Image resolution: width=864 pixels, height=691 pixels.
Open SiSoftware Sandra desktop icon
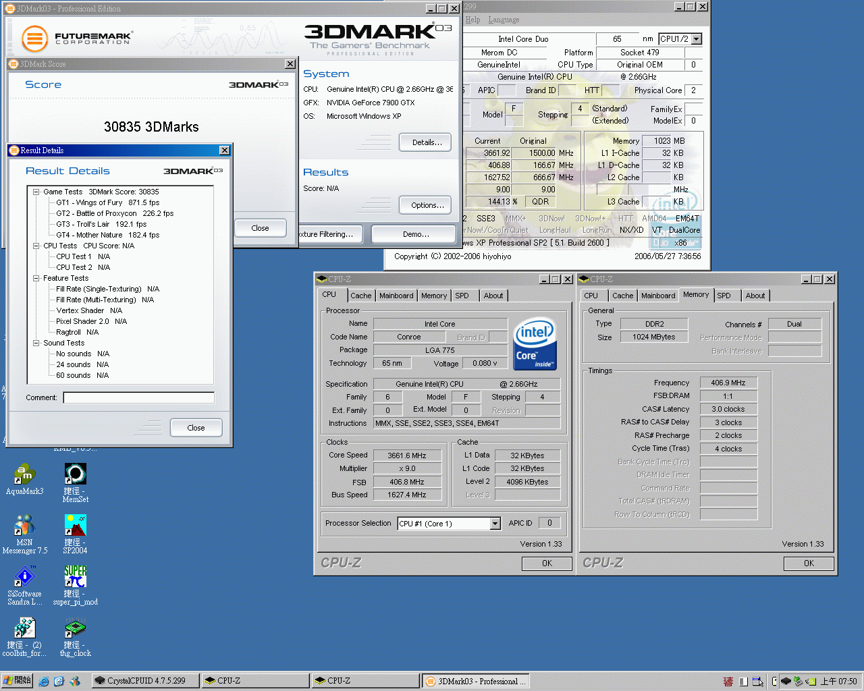[24, 585]
